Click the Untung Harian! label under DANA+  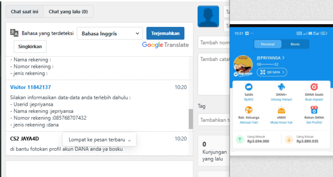pyautogui.click(x=281, y=99)
